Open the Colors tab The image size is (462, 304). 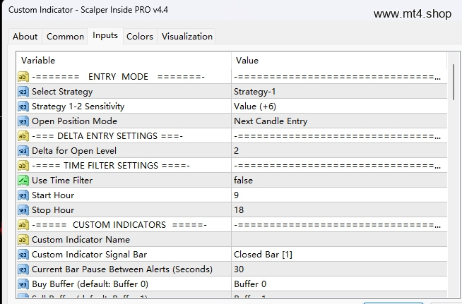pos(140,37)
